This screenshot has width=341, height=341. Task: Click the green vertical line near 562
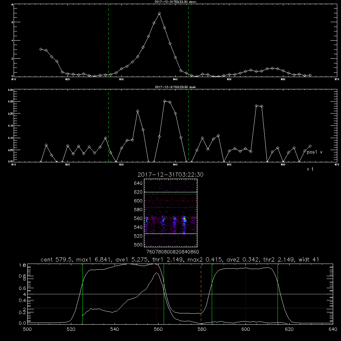[164, 294]
